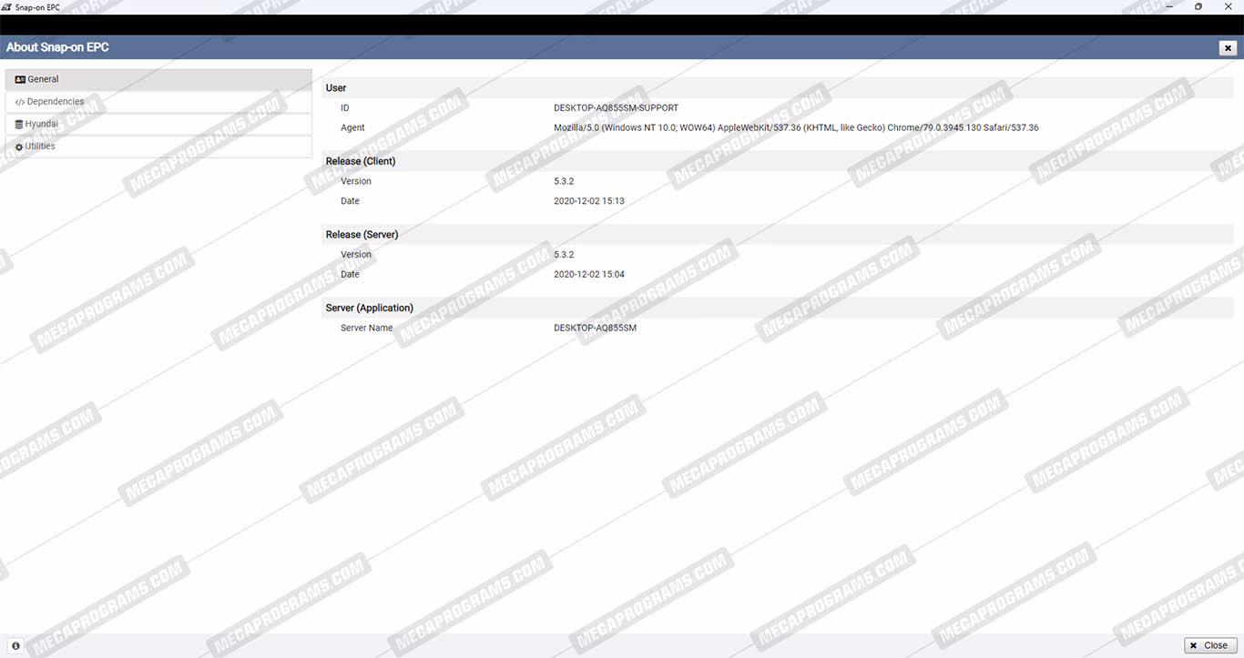Click the Close button at bottom right

pyautogui.click(x=1210, y=645)
